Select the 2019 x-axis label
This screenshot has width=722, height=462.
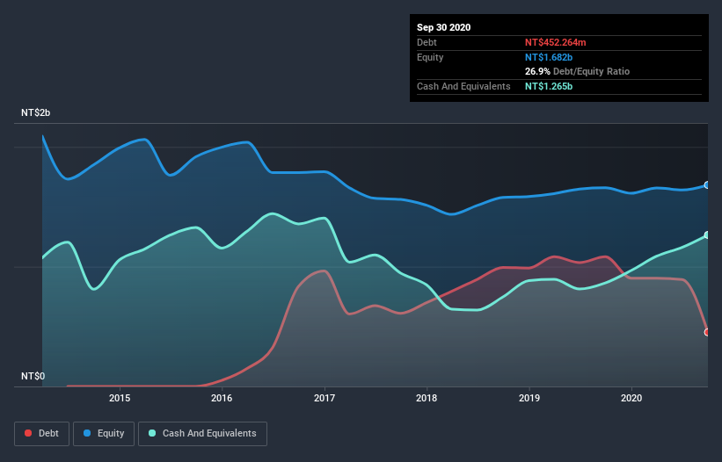coord(529,398)
